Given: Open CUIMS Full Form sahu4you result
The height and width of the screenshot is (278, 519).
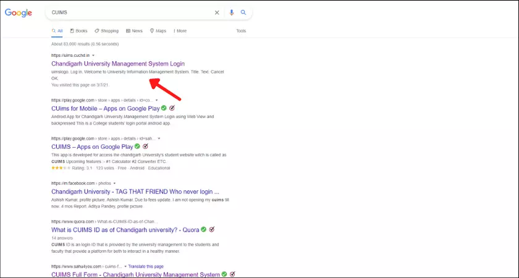Looking at the screenshot, I should click(x=135, y=275).
